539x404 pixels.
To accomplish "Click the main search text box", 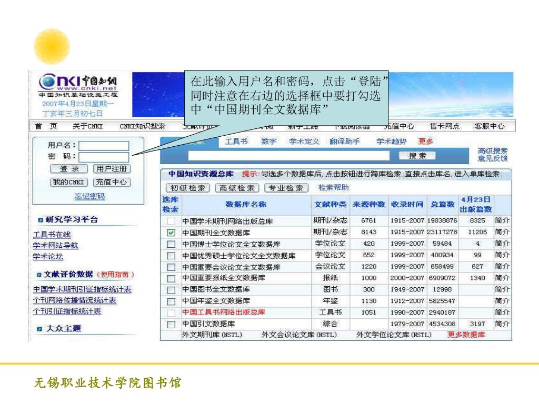I will tap(289, 156).
